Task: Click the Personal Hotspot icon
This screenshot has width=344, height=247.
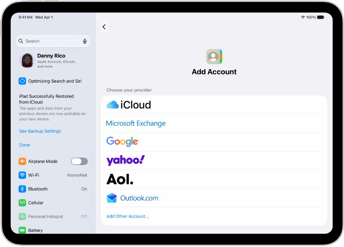Action: coord(22,217)
